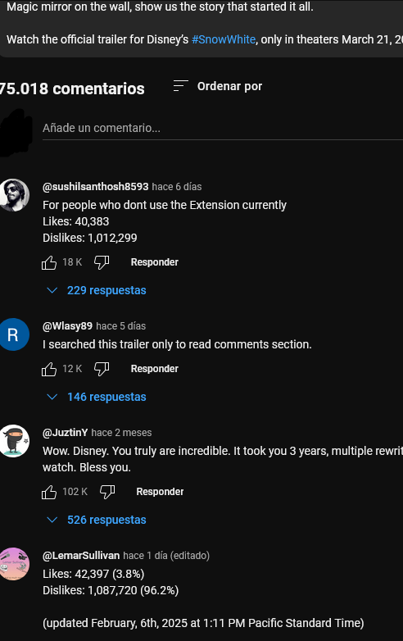This screenshot has width=403, height=641.
Task: Expand the 146 respuestas thread
Action: [97, 397]
